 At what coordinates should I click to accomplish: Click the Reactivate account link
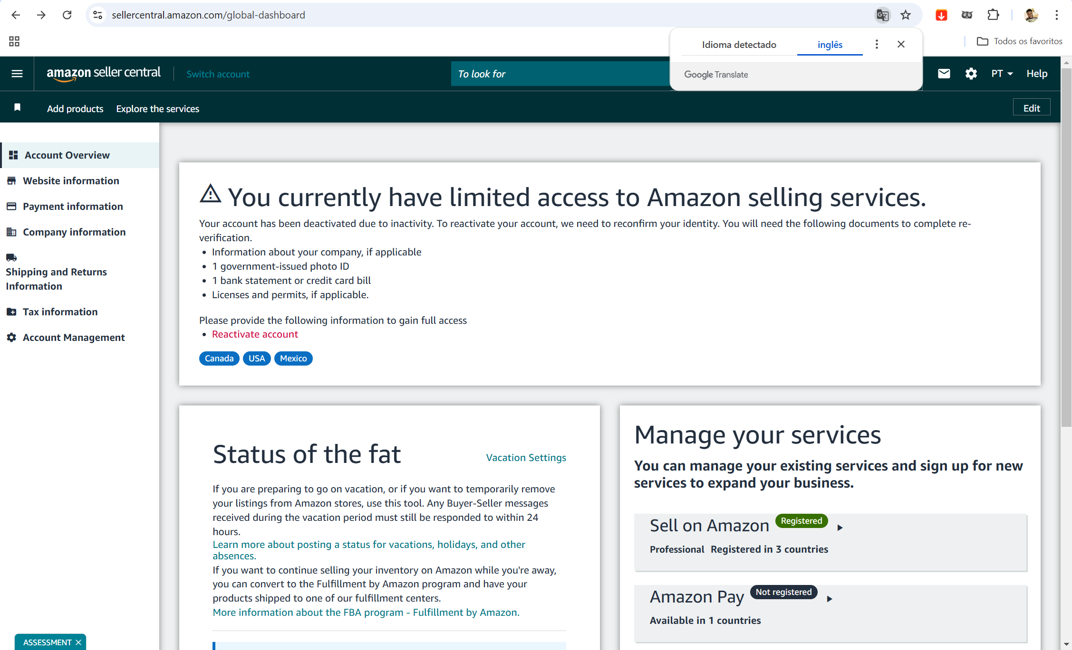(255, 334)
